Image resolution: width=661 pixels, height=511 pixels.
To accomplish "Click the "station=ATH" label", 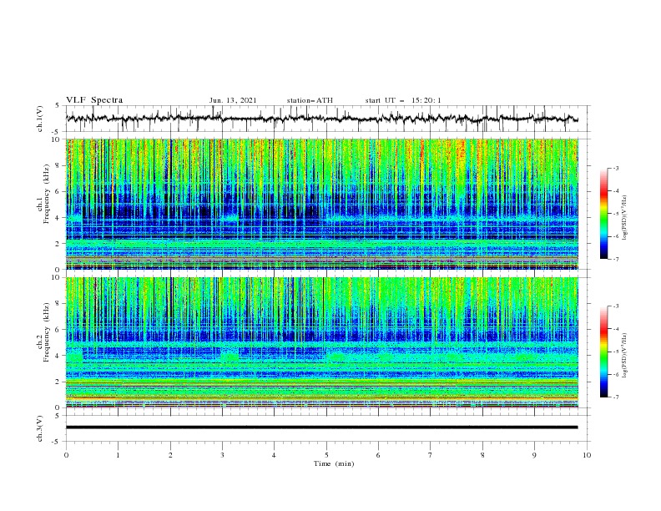I will point(310,100).
